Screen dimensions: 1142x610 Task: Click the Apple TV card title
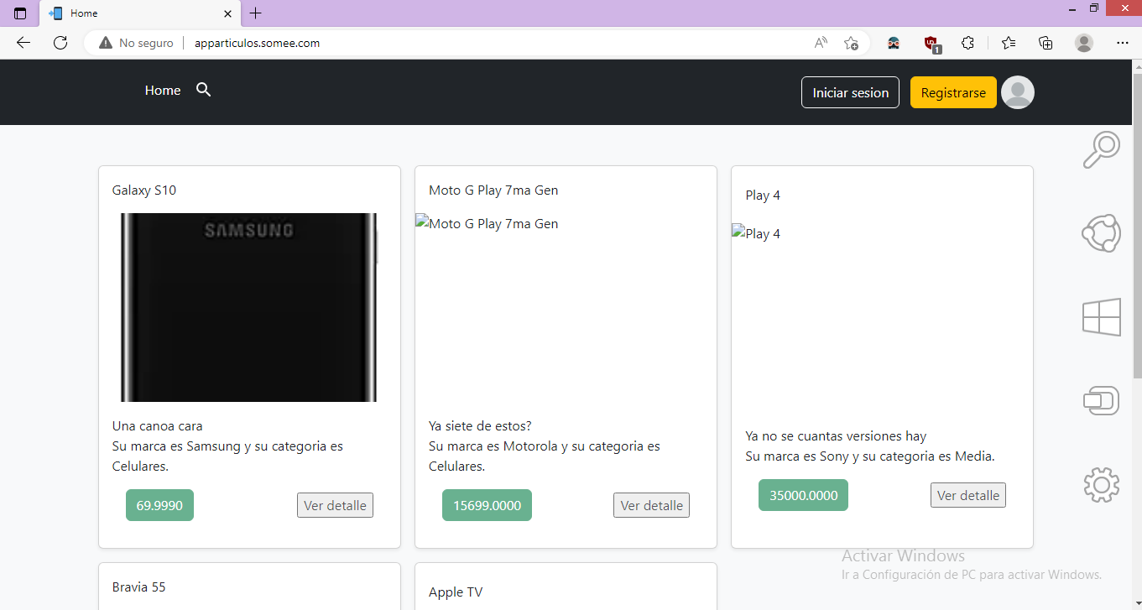pyautogui.click(x=456, y=592)
